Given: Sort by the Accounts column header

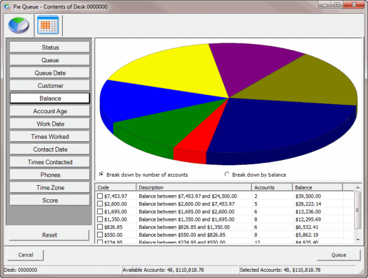Looking at the screenshot, I should click(x=272, y=187).
